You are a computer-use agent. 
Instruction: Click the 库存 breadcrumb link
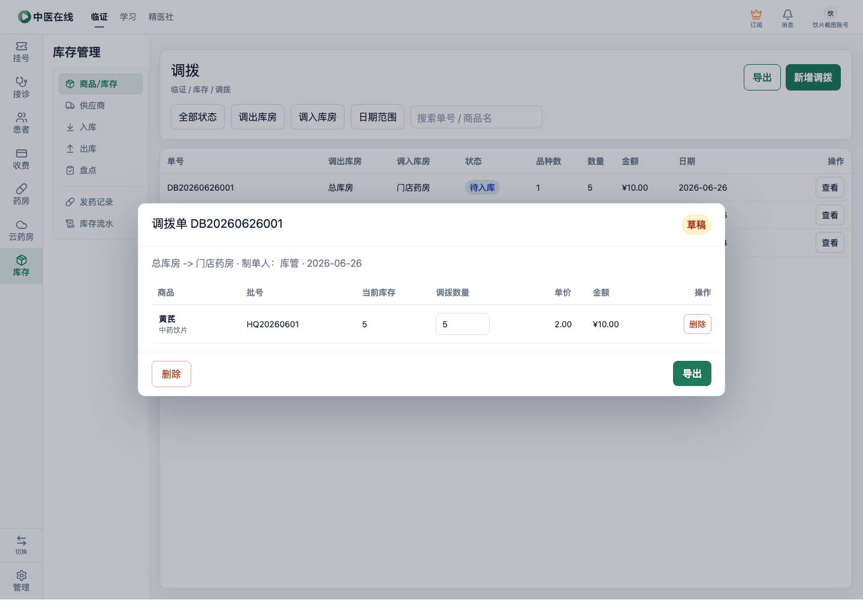click(x=201, y=89)
